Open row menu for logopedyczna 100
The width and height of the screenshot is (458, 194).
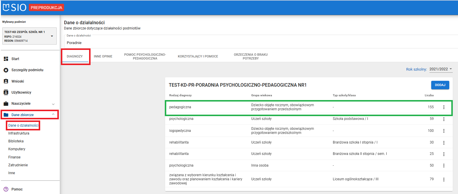click(444, 131)
